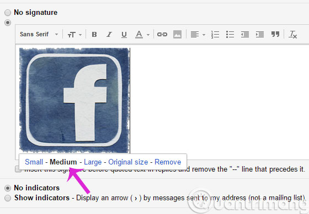Viewport: 309px width, 214px height.
Task: Select the custom signature radio button
Action: pyautogui.click(x=8, y=23)
